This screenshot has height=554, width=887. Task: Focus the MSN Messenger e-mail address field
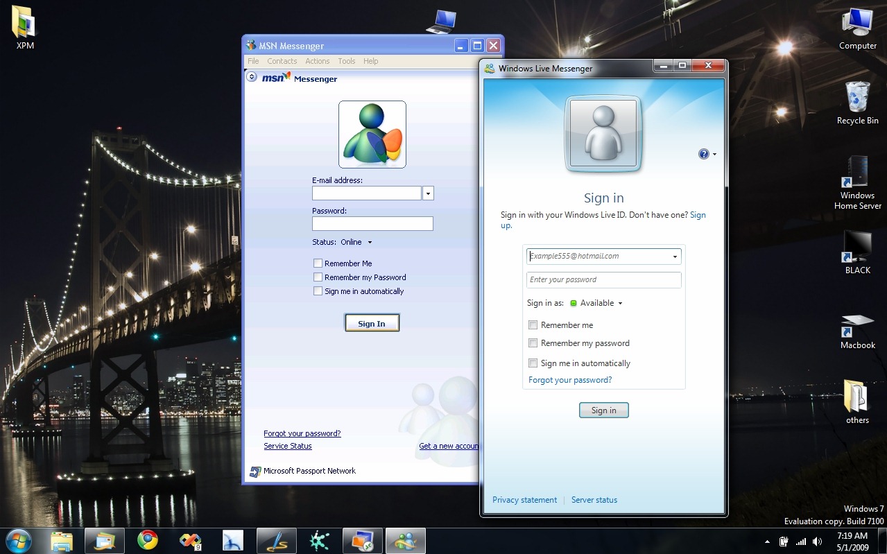[x=367, y=193]
